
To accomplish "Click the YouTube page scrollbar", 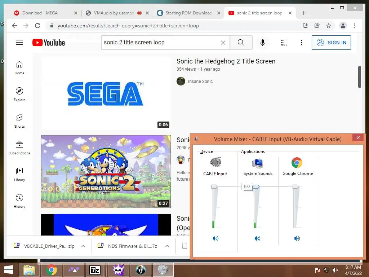I will 359,77.
